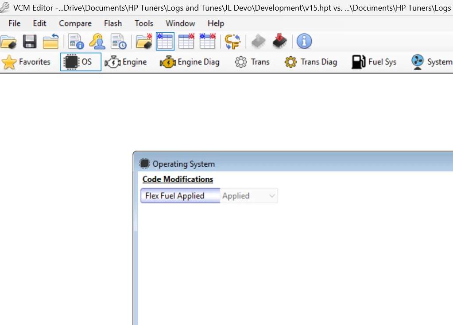Click the Operating System window chip icon
The width and height of the screenshot is (453, 325).
[144, 164]
